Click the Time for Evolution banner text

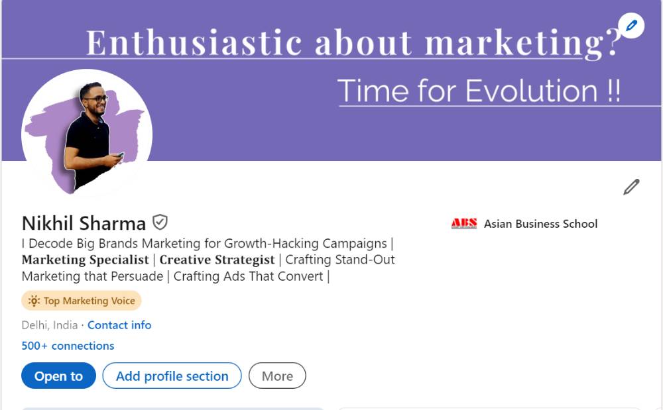point(479,91)
